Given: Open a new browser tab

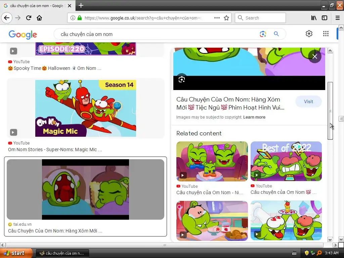Looking at the screenshot, I should click(x=81, y=5).
